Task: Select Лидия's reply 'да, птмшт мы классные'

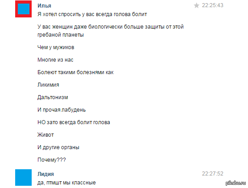Action: 66,183
